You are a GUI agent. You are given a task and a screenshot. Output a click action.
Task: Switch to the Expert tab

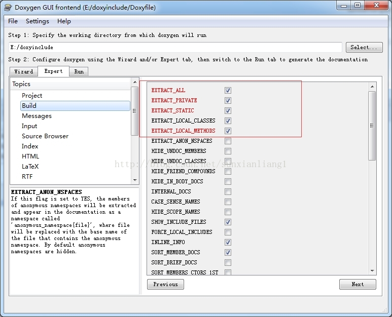point(53,71)
